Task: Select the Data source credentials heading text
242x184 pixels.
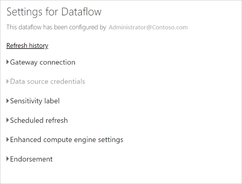Action: point(48,82)
